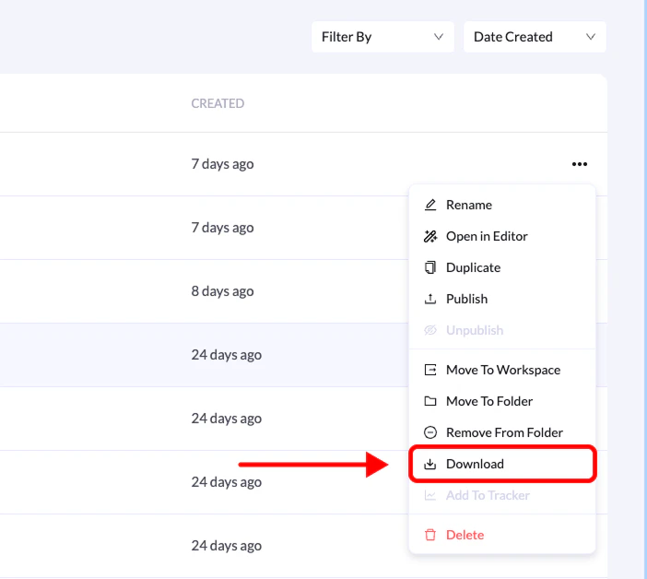The image size is (647, 579).
Task: Click the row created 8 days ago
Action: coord(222,291)
